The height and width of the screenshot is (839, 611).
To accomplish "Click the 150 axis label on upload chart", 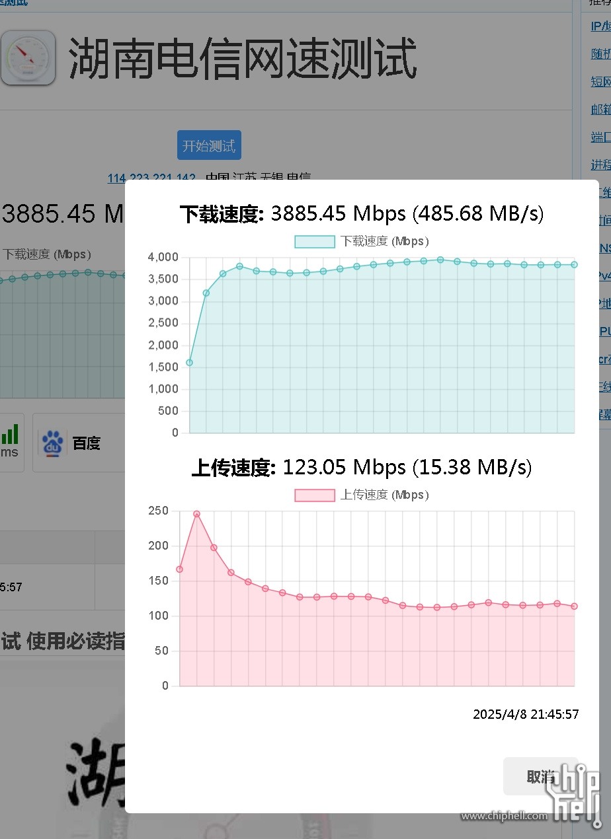I will click(159, 581).
